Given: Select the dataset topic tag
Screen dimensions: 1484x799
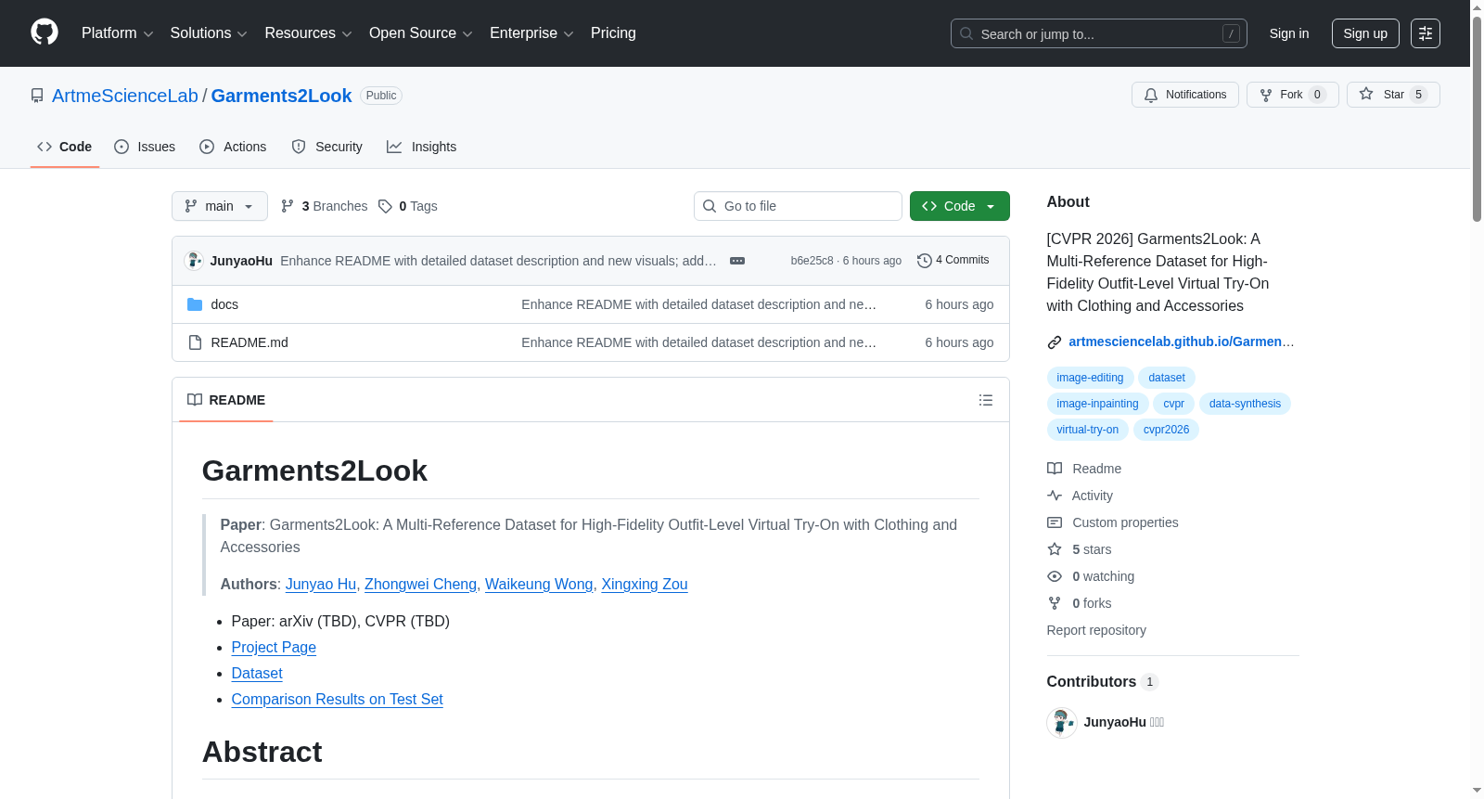Looking at the screenshot, I should (x=1167, y=378).
